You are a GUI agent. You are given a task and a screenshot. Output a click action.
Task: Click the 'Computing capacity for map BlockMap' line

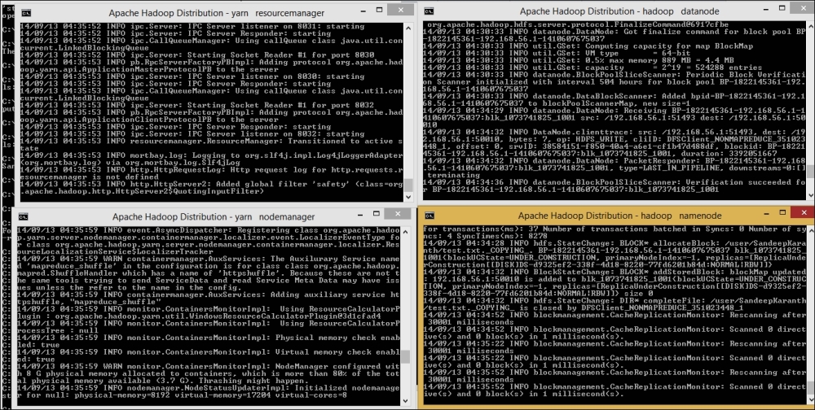click(588, 46)
